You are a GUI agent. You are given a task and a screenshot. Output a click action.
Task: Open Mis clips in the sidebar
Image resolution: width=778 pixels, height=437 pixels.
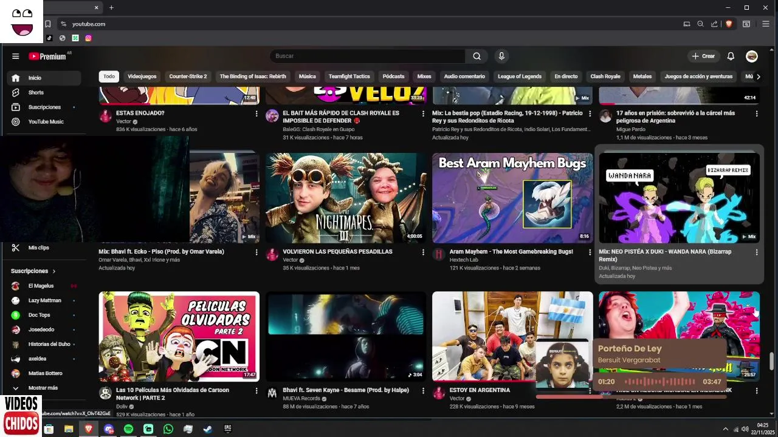tap(44, 248)
